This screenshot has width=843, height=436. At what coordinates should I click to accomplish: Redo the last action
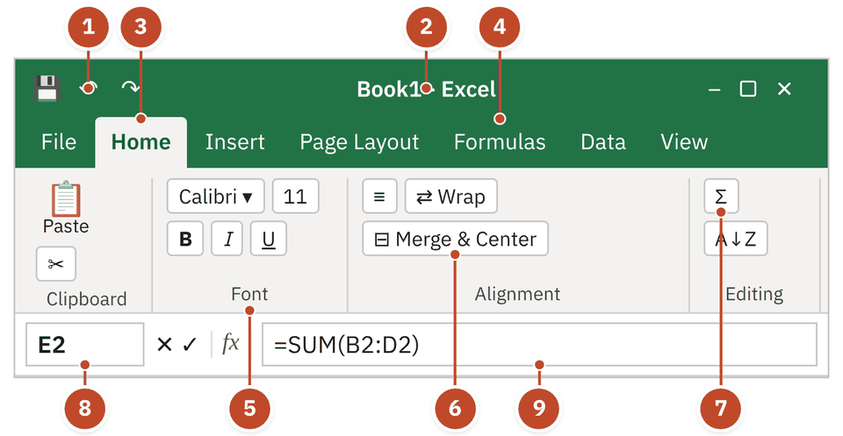click(131, 88)
